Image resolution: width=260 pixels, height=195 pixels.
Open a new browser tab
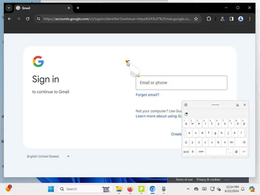click(x=78, y=8)
